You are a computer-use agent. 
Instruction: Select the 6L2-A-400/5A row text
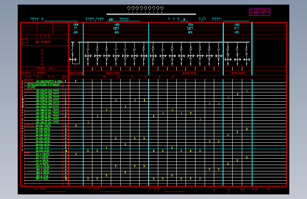42,163
